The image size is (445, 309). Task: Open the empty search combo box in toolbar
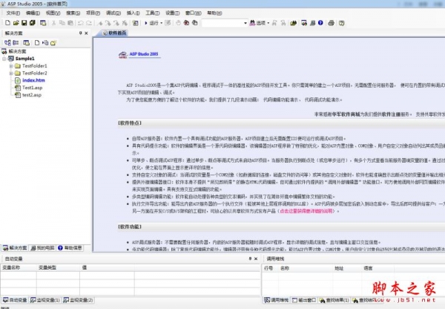click(x=225, y=23)
